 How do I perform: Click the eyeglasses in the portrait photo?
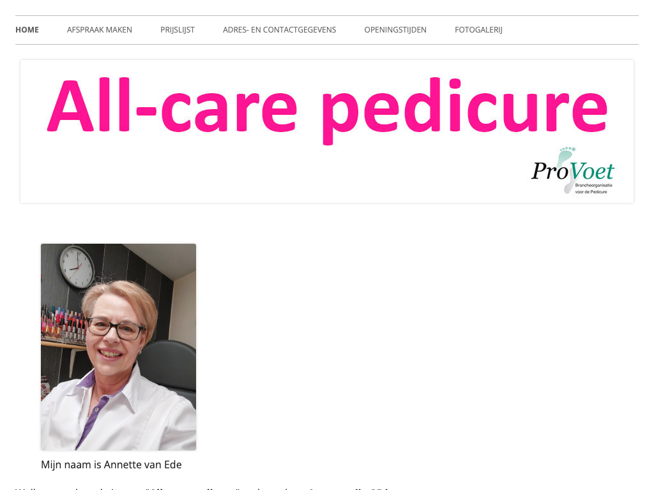pos(115,328)
